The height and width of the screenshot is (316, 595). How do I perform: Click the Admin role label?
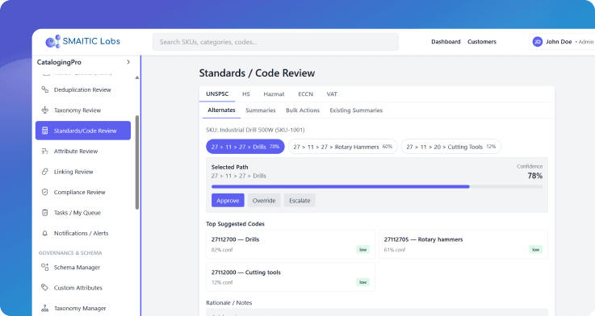coord(586,42)
